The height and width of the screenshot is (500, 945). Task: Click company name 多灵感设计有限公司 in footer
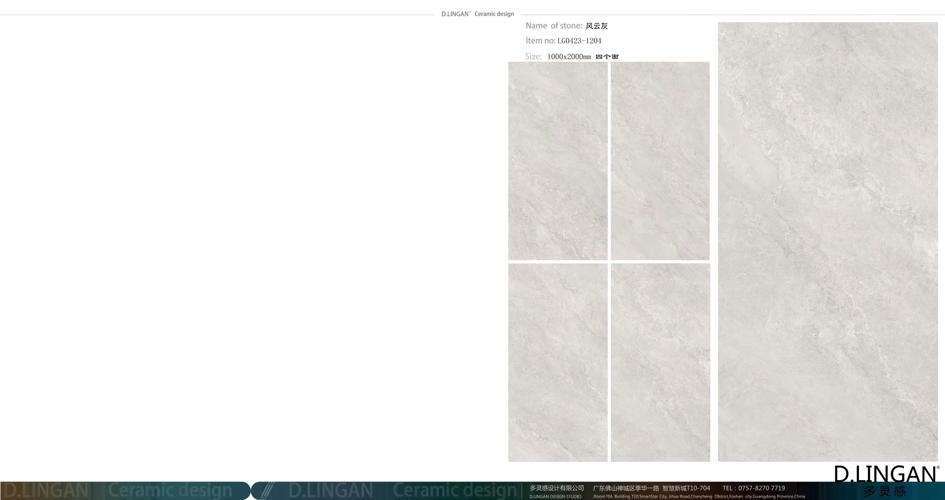[557, 488]
